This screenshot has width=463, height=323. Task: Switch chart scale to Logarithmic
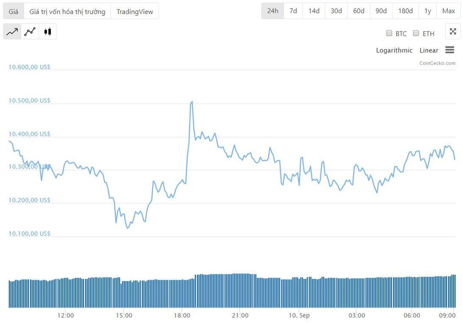pyautogui.click(x=394, y=50)
